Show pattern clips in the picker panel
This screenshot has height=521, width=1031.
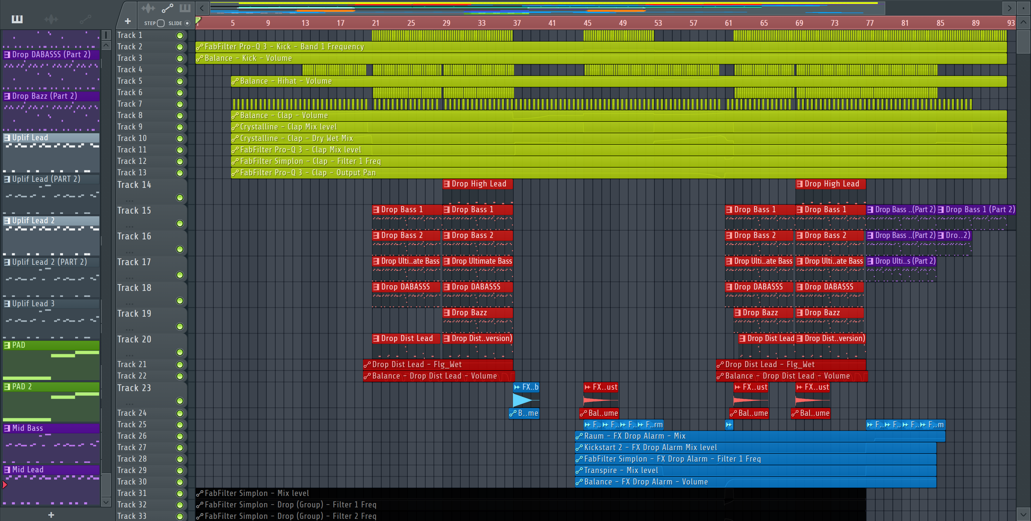pos(17,19)
